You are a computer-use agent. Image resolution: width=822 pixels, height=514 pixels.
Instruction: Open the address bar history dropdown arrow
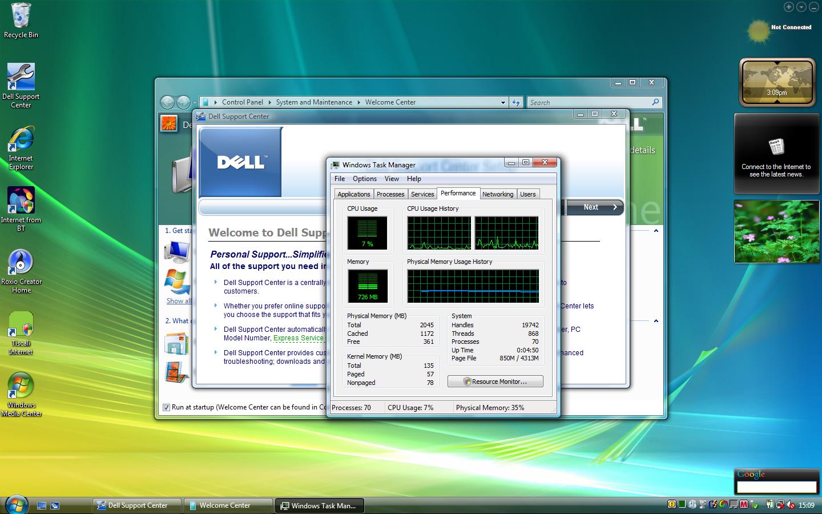click(x=503, y=102)
